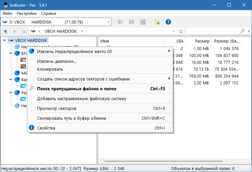
Task: Open the Справка menu
Action: coord(48,13)
